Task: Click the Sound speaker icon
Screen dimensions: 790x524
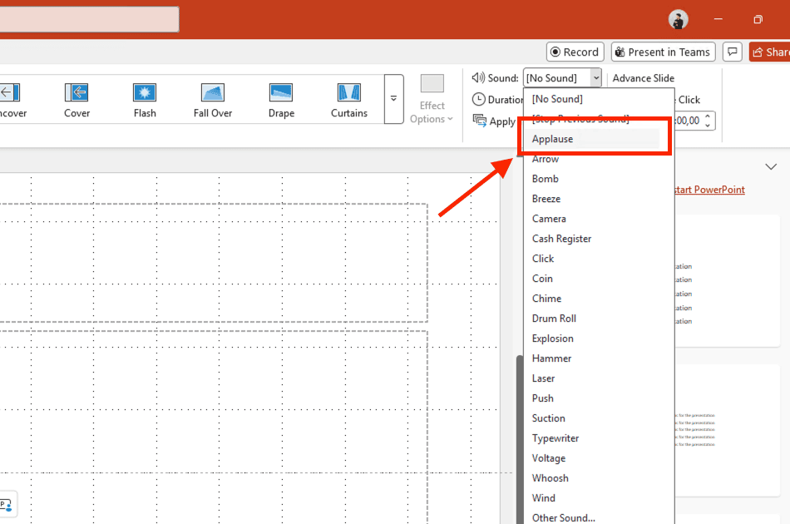Action: coord(478,77)
